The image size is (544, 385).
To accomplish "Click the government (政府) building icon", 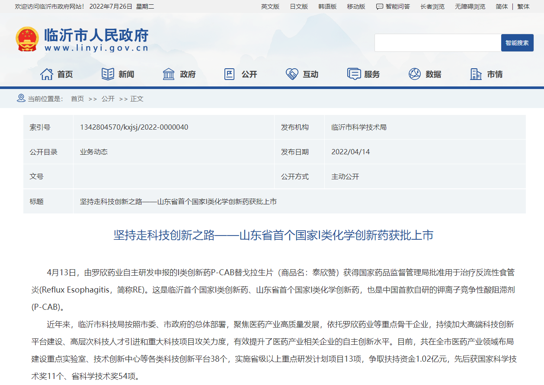I will [169, 74].
